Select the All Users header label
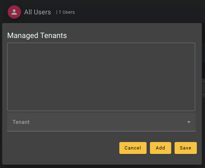The width and height of the screenshot is (205, 168). click(x=37, y=12)
